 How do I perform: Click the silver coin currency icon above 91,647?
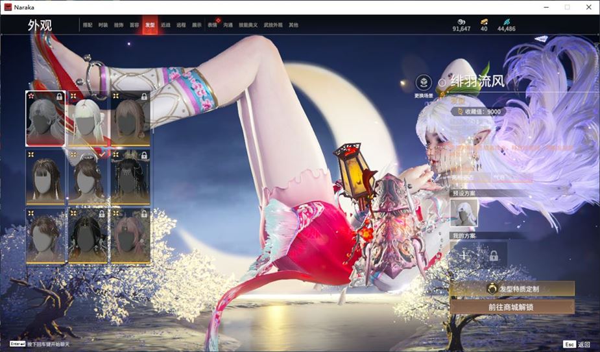point(461,22)
